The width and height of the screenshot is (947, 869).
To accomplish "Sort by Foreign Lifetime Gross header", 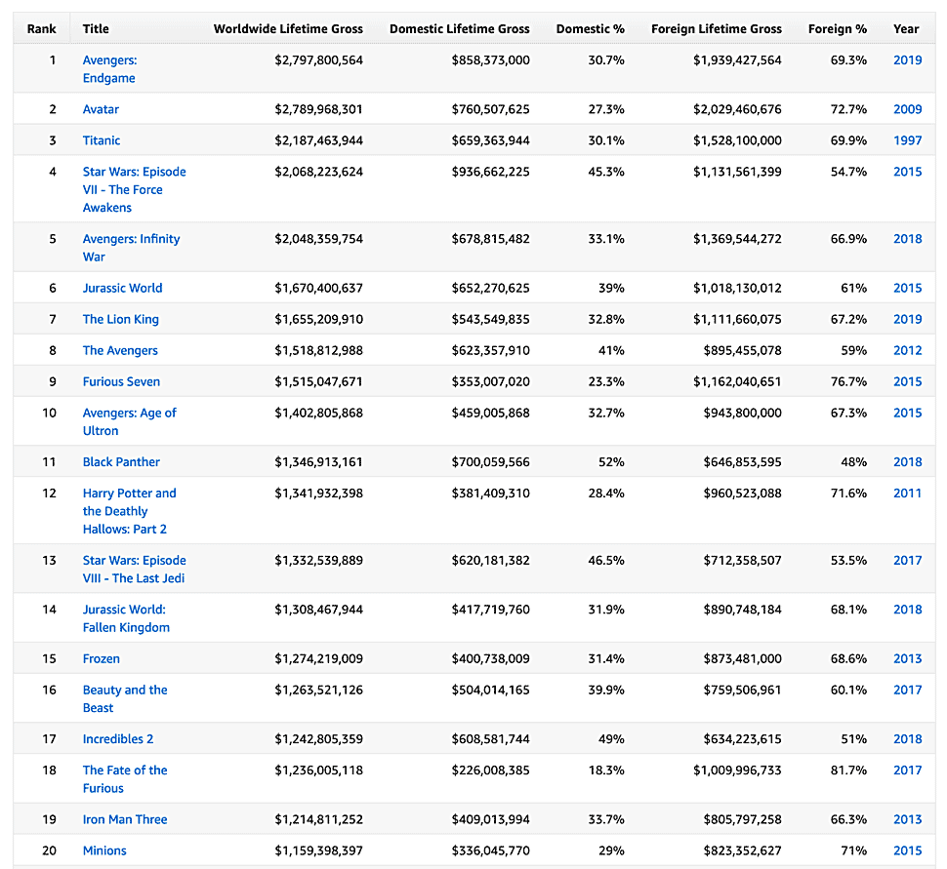I will 717,29.
